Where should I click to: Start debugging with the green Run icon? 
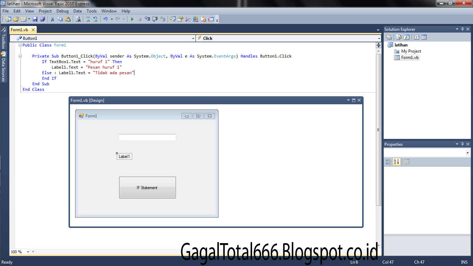[x=132, y=19]
